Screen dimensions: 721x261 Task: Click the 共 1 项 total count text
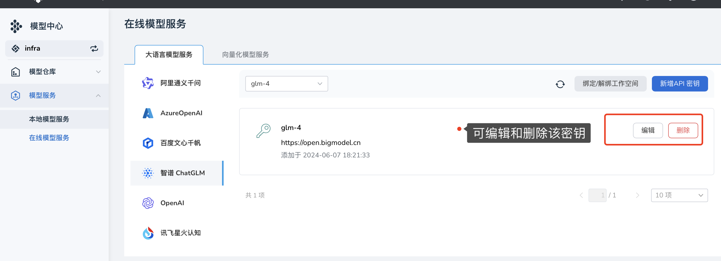click(255, 195)
